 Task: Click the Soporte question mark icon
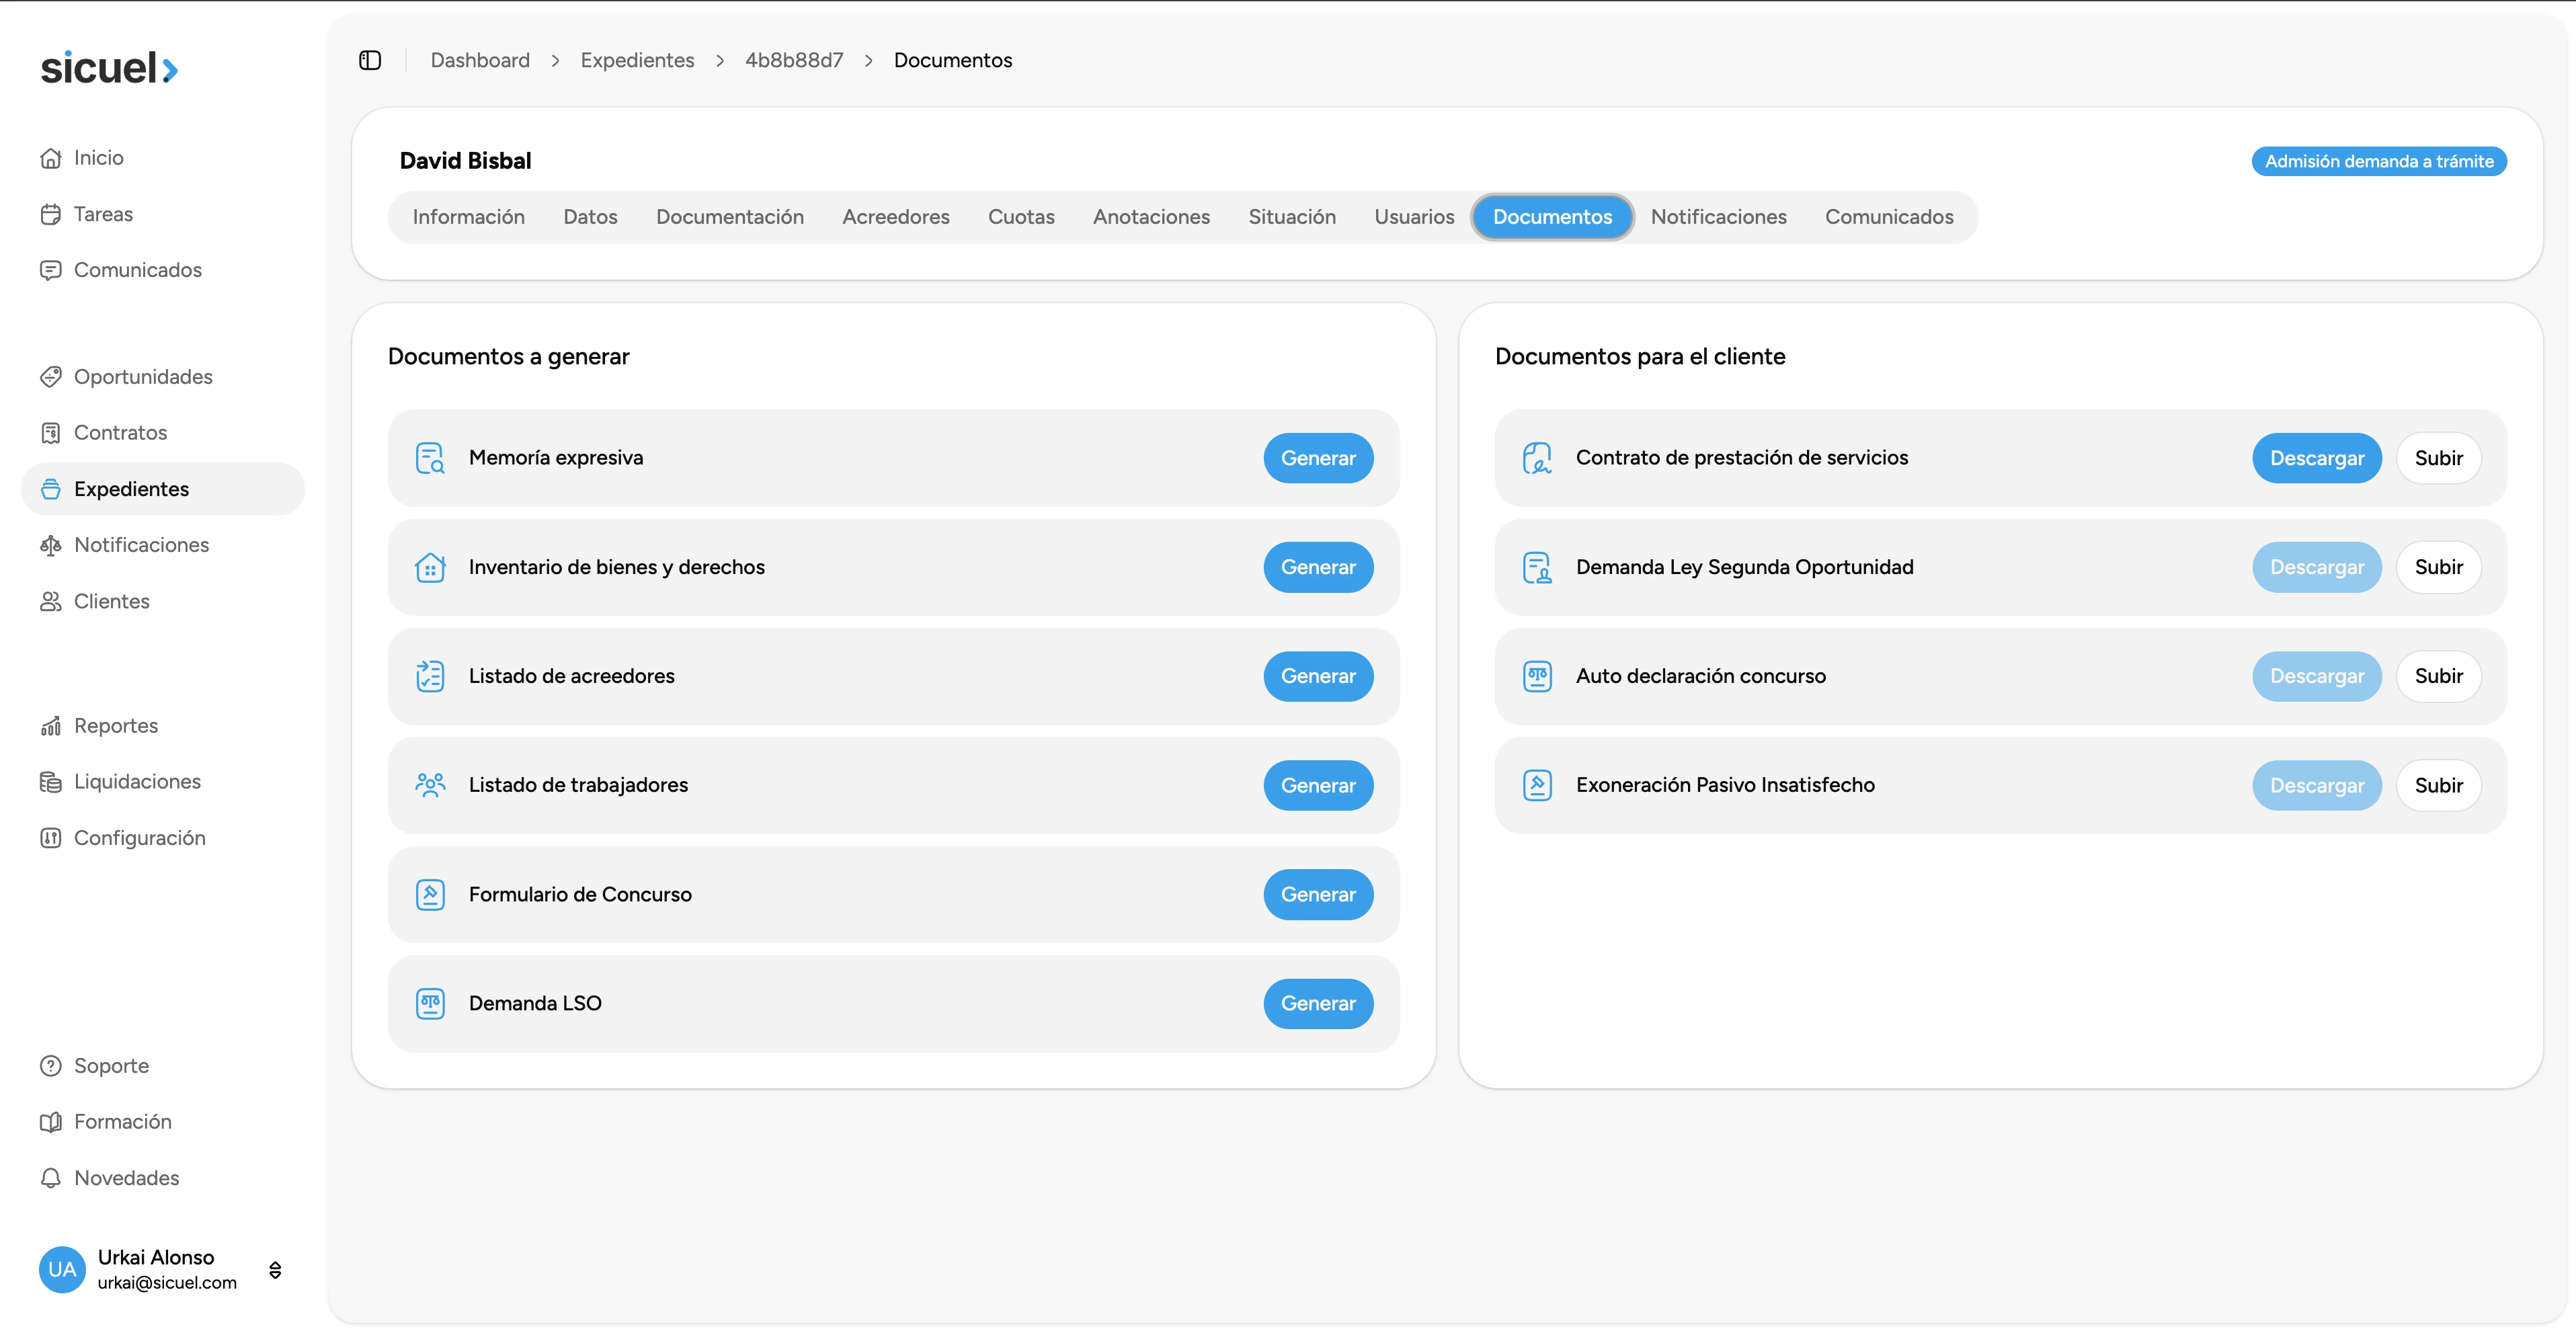tap(51, 1066)
